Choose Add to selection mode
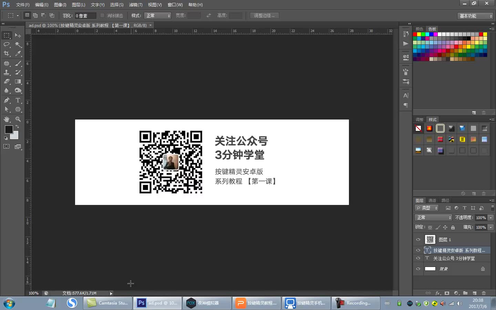Viewport: 496px width, 310px height. click(35, 15)
